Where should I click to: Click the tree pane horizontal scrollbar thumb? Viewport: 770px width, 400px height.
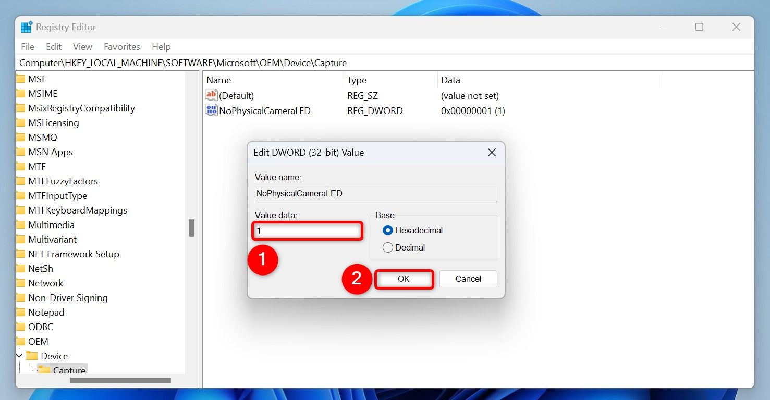[120, 381]
